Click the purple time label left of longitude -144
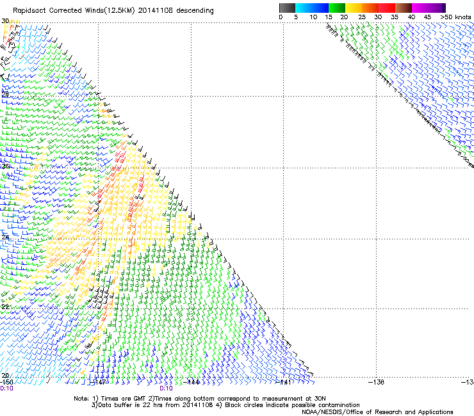The height and width of the screenshot is (416, 474). pos(166,388)
